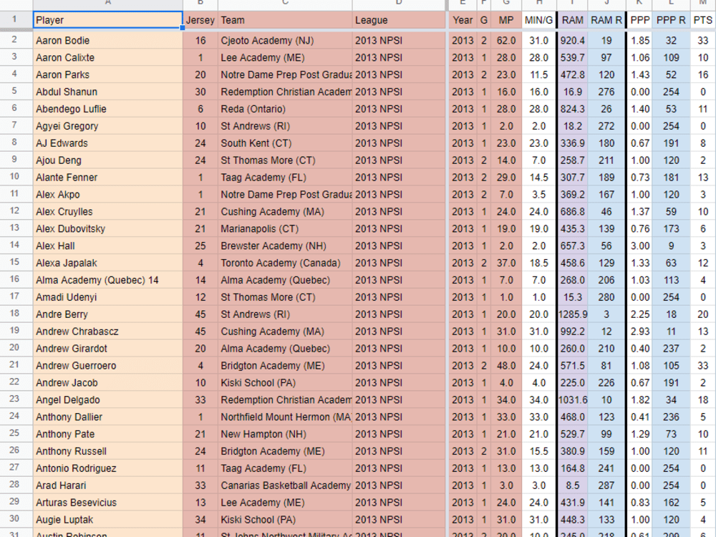Viewport: 716px width, 537px height.
Task: Select the cell Ajou Deng
Action: tap(108, 160)
